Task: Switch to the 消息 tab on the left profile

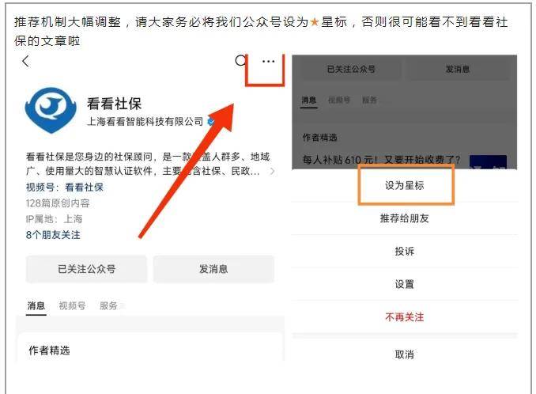Action: pyautogui.click(x=36, y=305)
